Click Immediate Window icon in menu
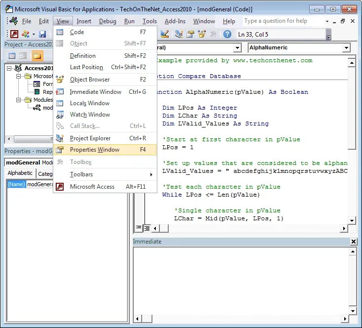362x328 pixels. [x=60, y=92]
